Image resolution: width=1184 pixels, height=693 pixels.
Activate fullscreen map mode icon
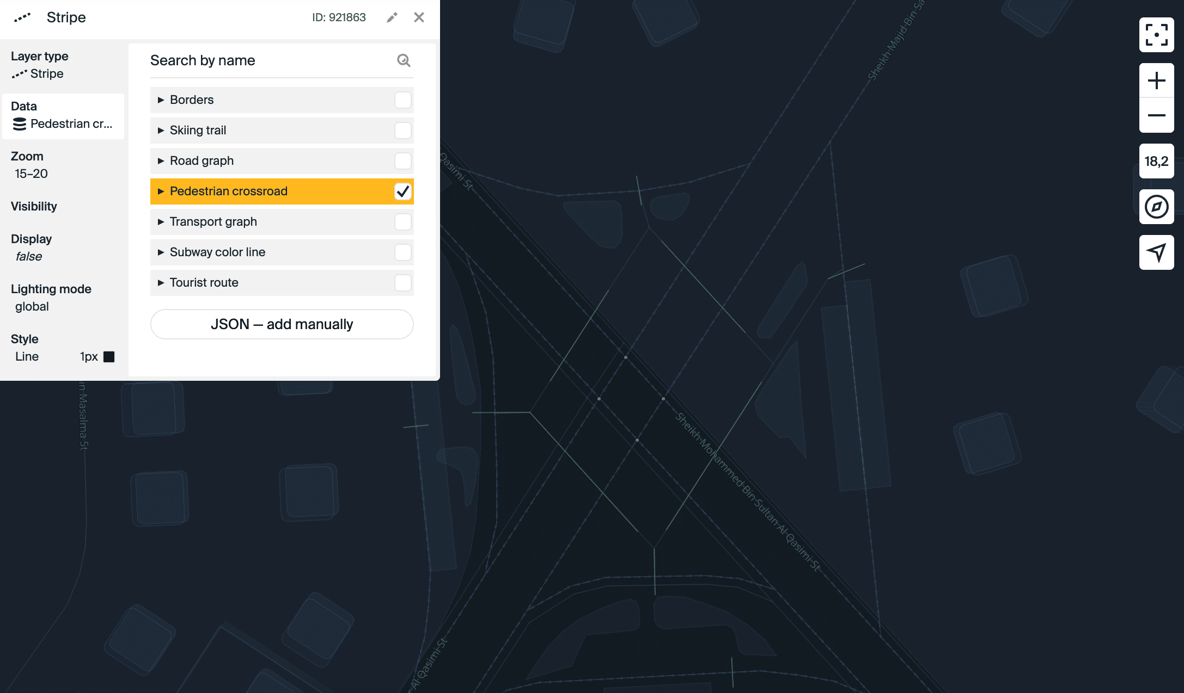click(x=1156, y=35)
